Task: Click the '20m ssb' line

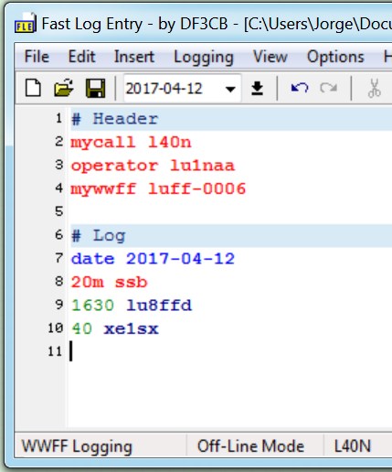Action: [x=109, y=282]
